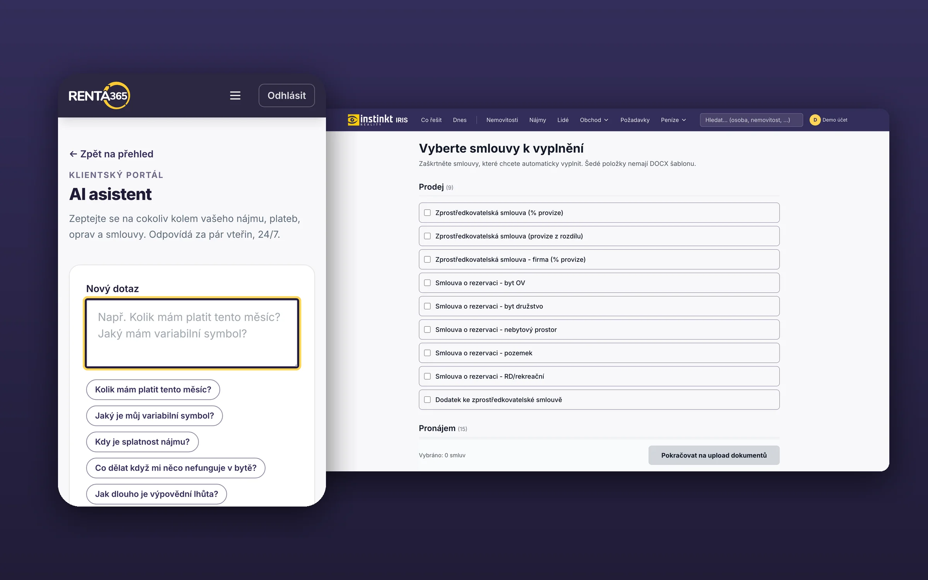Image resolution: width=928 pixels, height=580 pixels.
Task: Pick suggestion Jak dlouho je výpovědní lhůta?
Action: click(156, 494)
